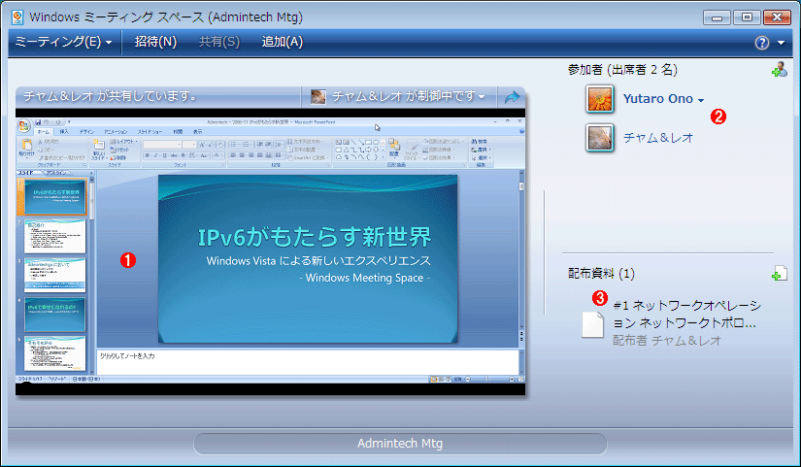Click the Office button in shared PowerPoint
The height and width of the screenshot is (467, 801).
(x=23, y=125)
